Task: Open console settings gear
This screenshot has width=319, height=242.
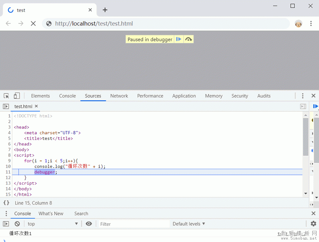Action: (313, 224)
